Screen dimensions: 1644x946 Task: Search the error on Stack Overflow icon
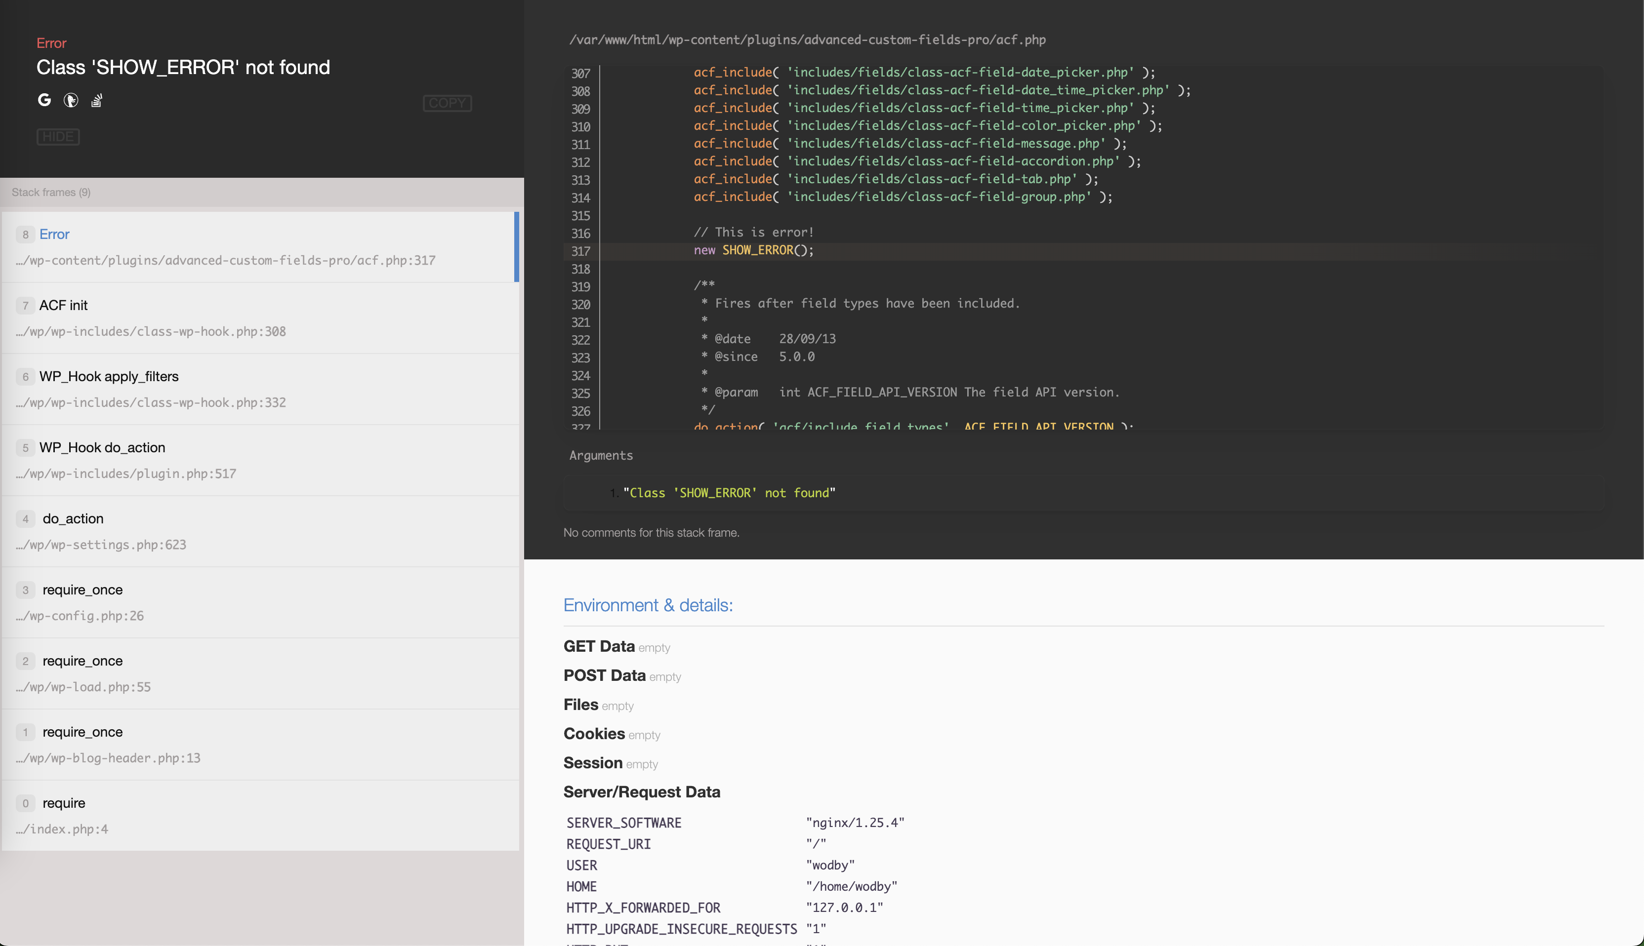(x=97, y=100)
